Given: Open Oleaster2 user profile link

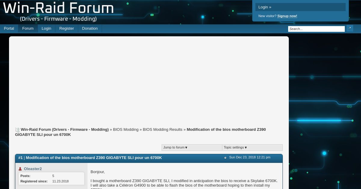Looking at the screenshot, I should [x=33, y=169].
